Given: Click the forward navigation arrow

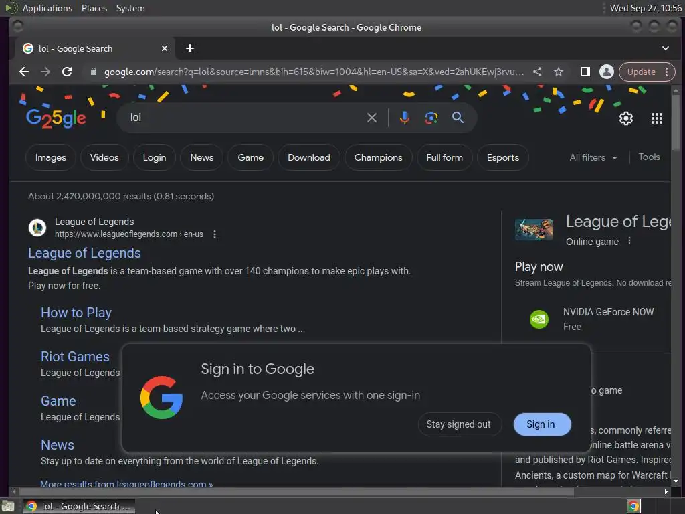Looking at the screenshot, I should click(x=45, y=72).
